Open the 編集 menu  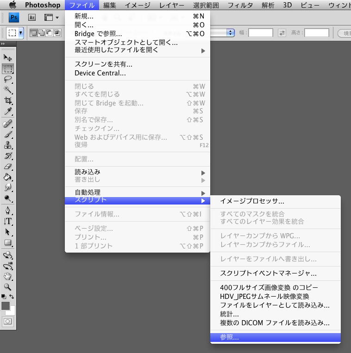109,5
